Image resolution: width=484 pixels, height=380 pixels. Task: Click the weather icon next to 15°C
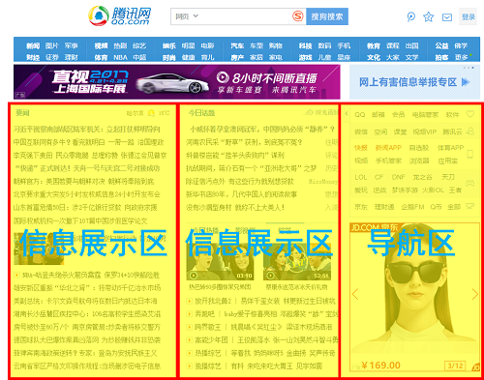[151, 113]
